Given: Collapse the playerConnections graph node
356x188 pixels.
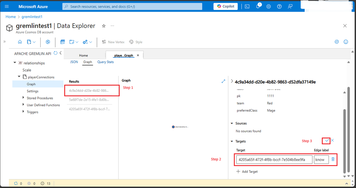Looking at the screenshot, I should pos(19,77).
